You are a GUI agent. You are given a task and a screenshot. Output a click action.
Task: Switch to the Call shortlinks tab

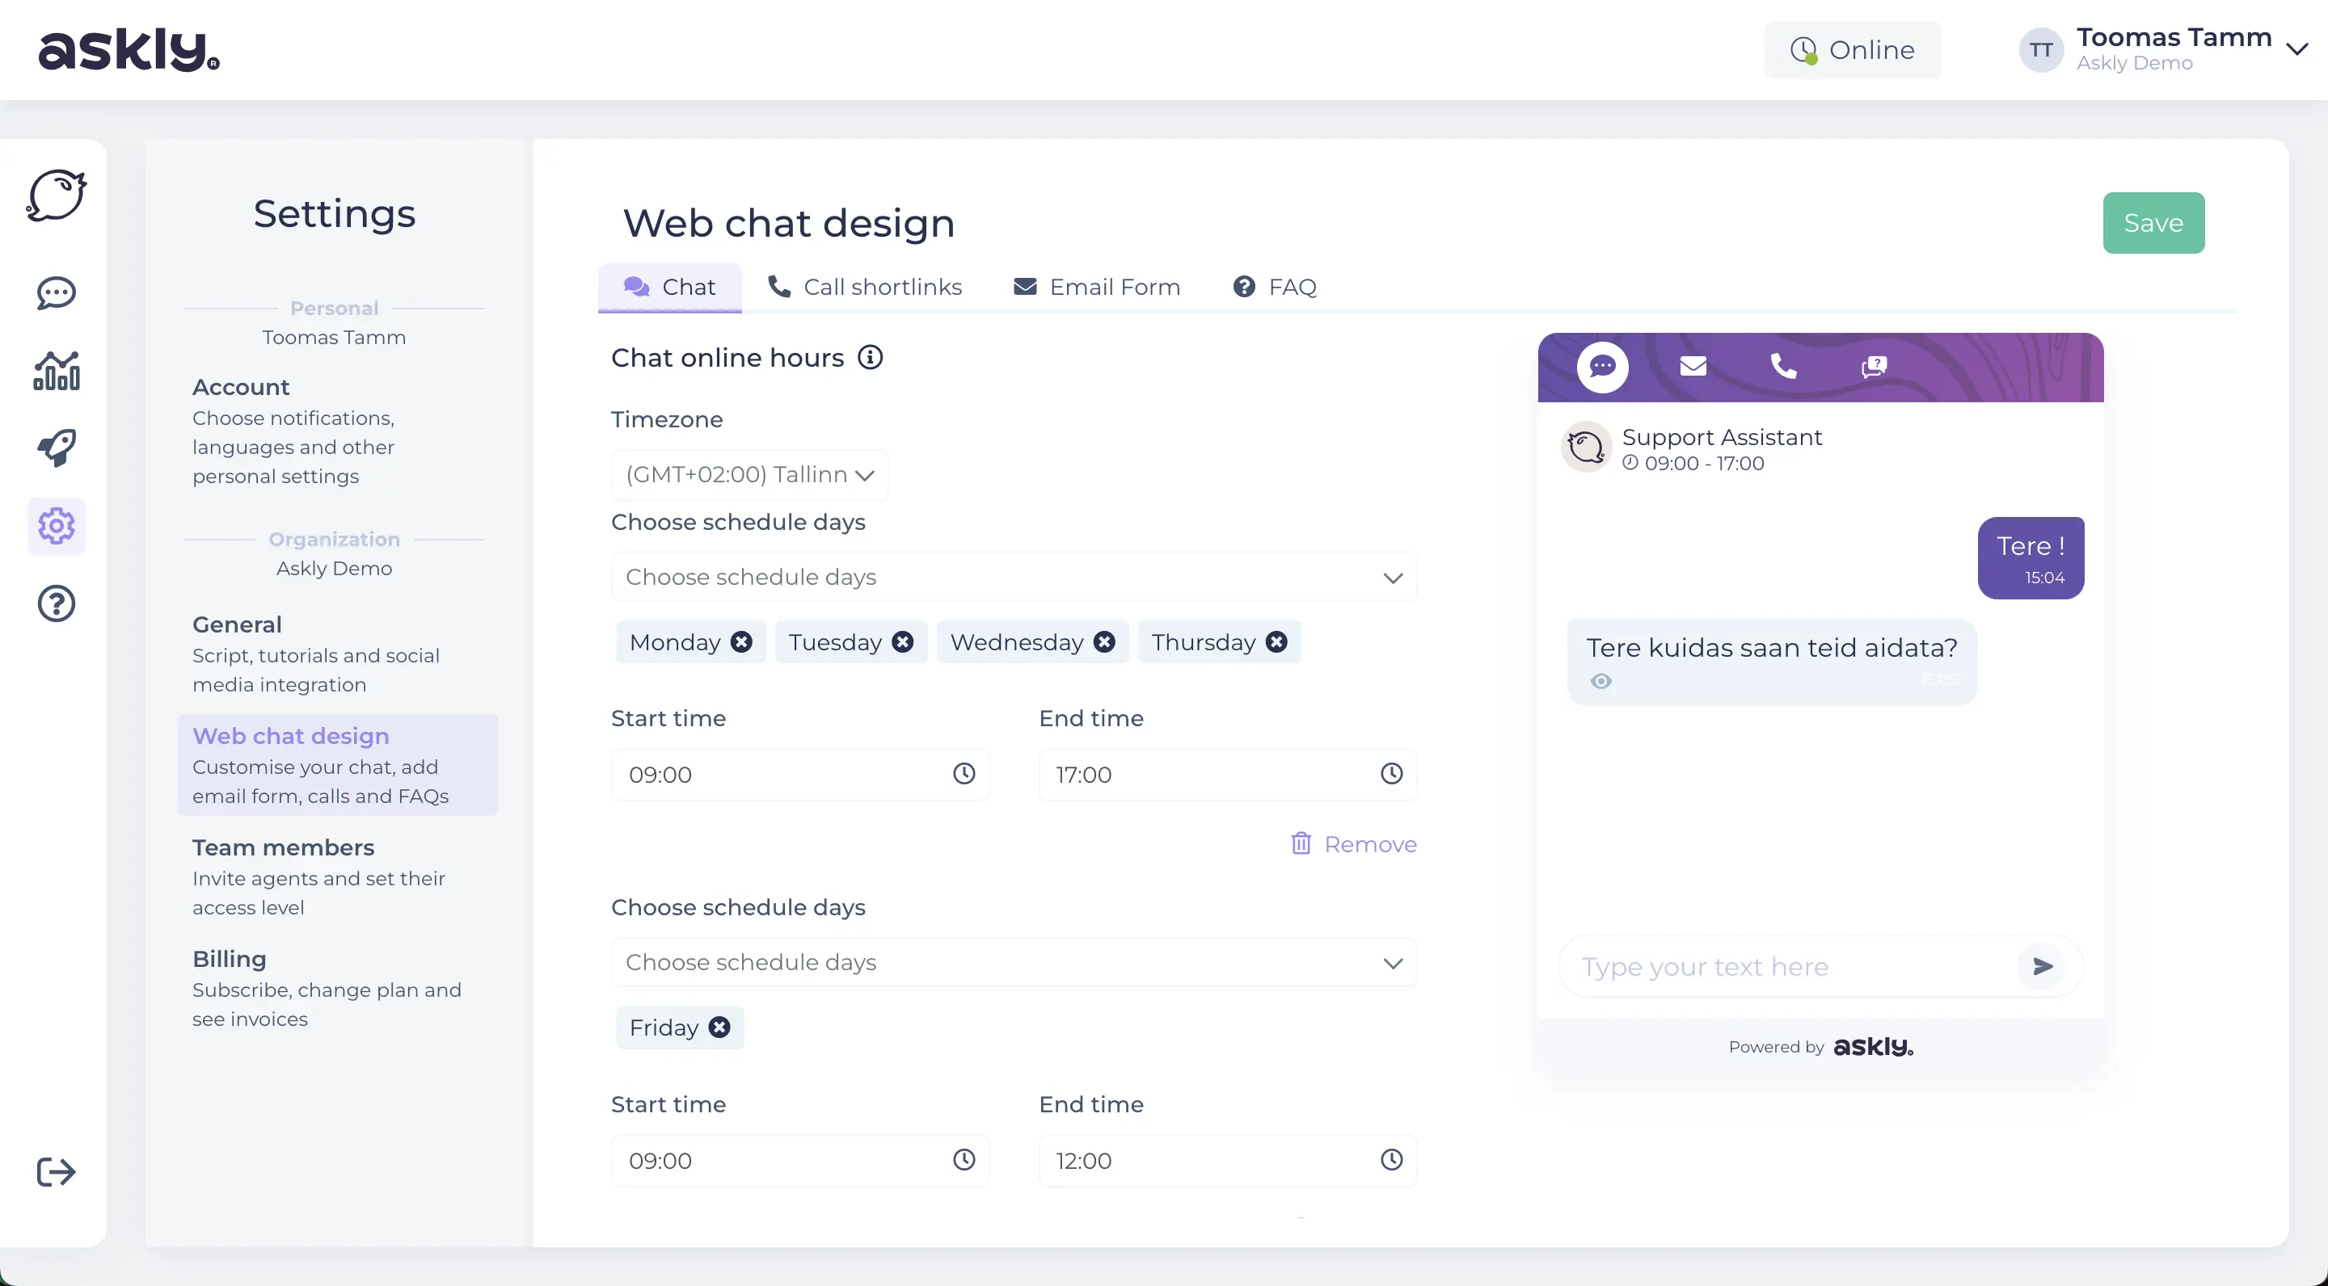[863, 287]
